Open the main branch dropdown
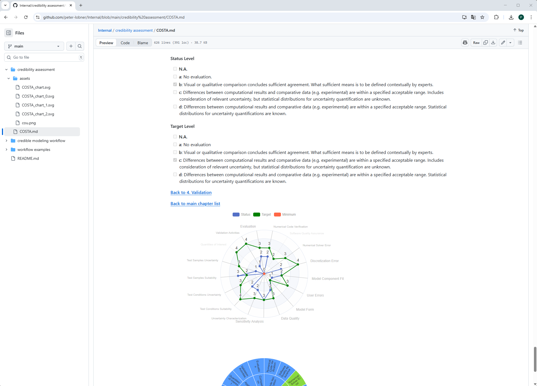Screen dimensions: 537x386 34,46
